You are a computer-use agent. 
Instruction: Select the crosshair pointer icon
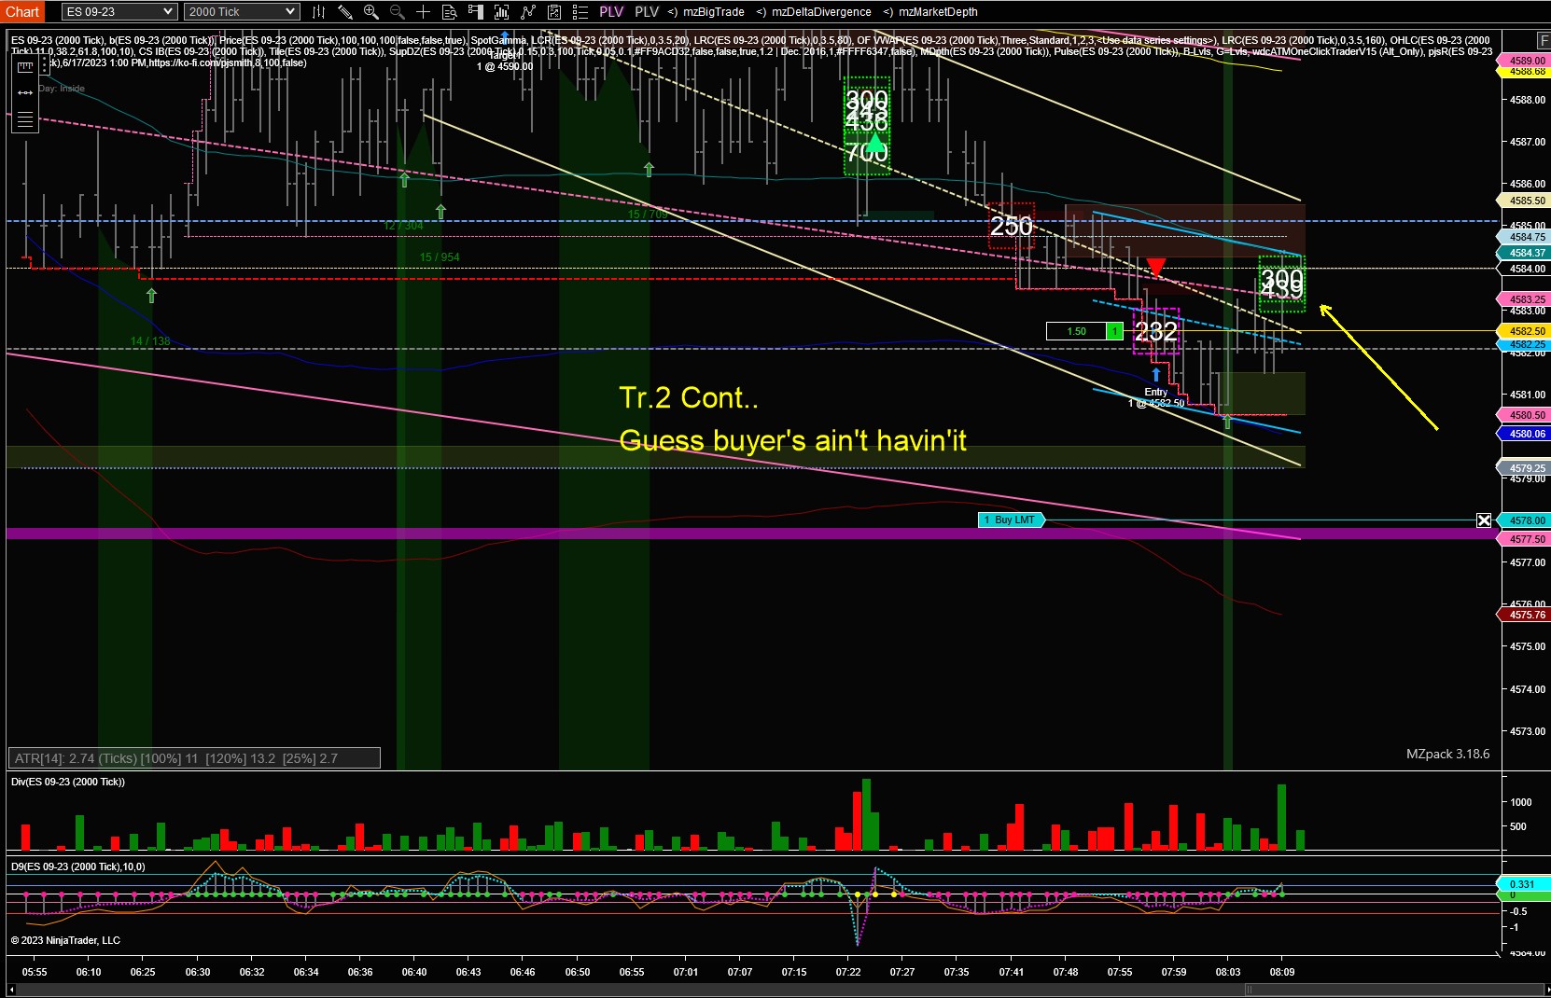click(423, 12)
